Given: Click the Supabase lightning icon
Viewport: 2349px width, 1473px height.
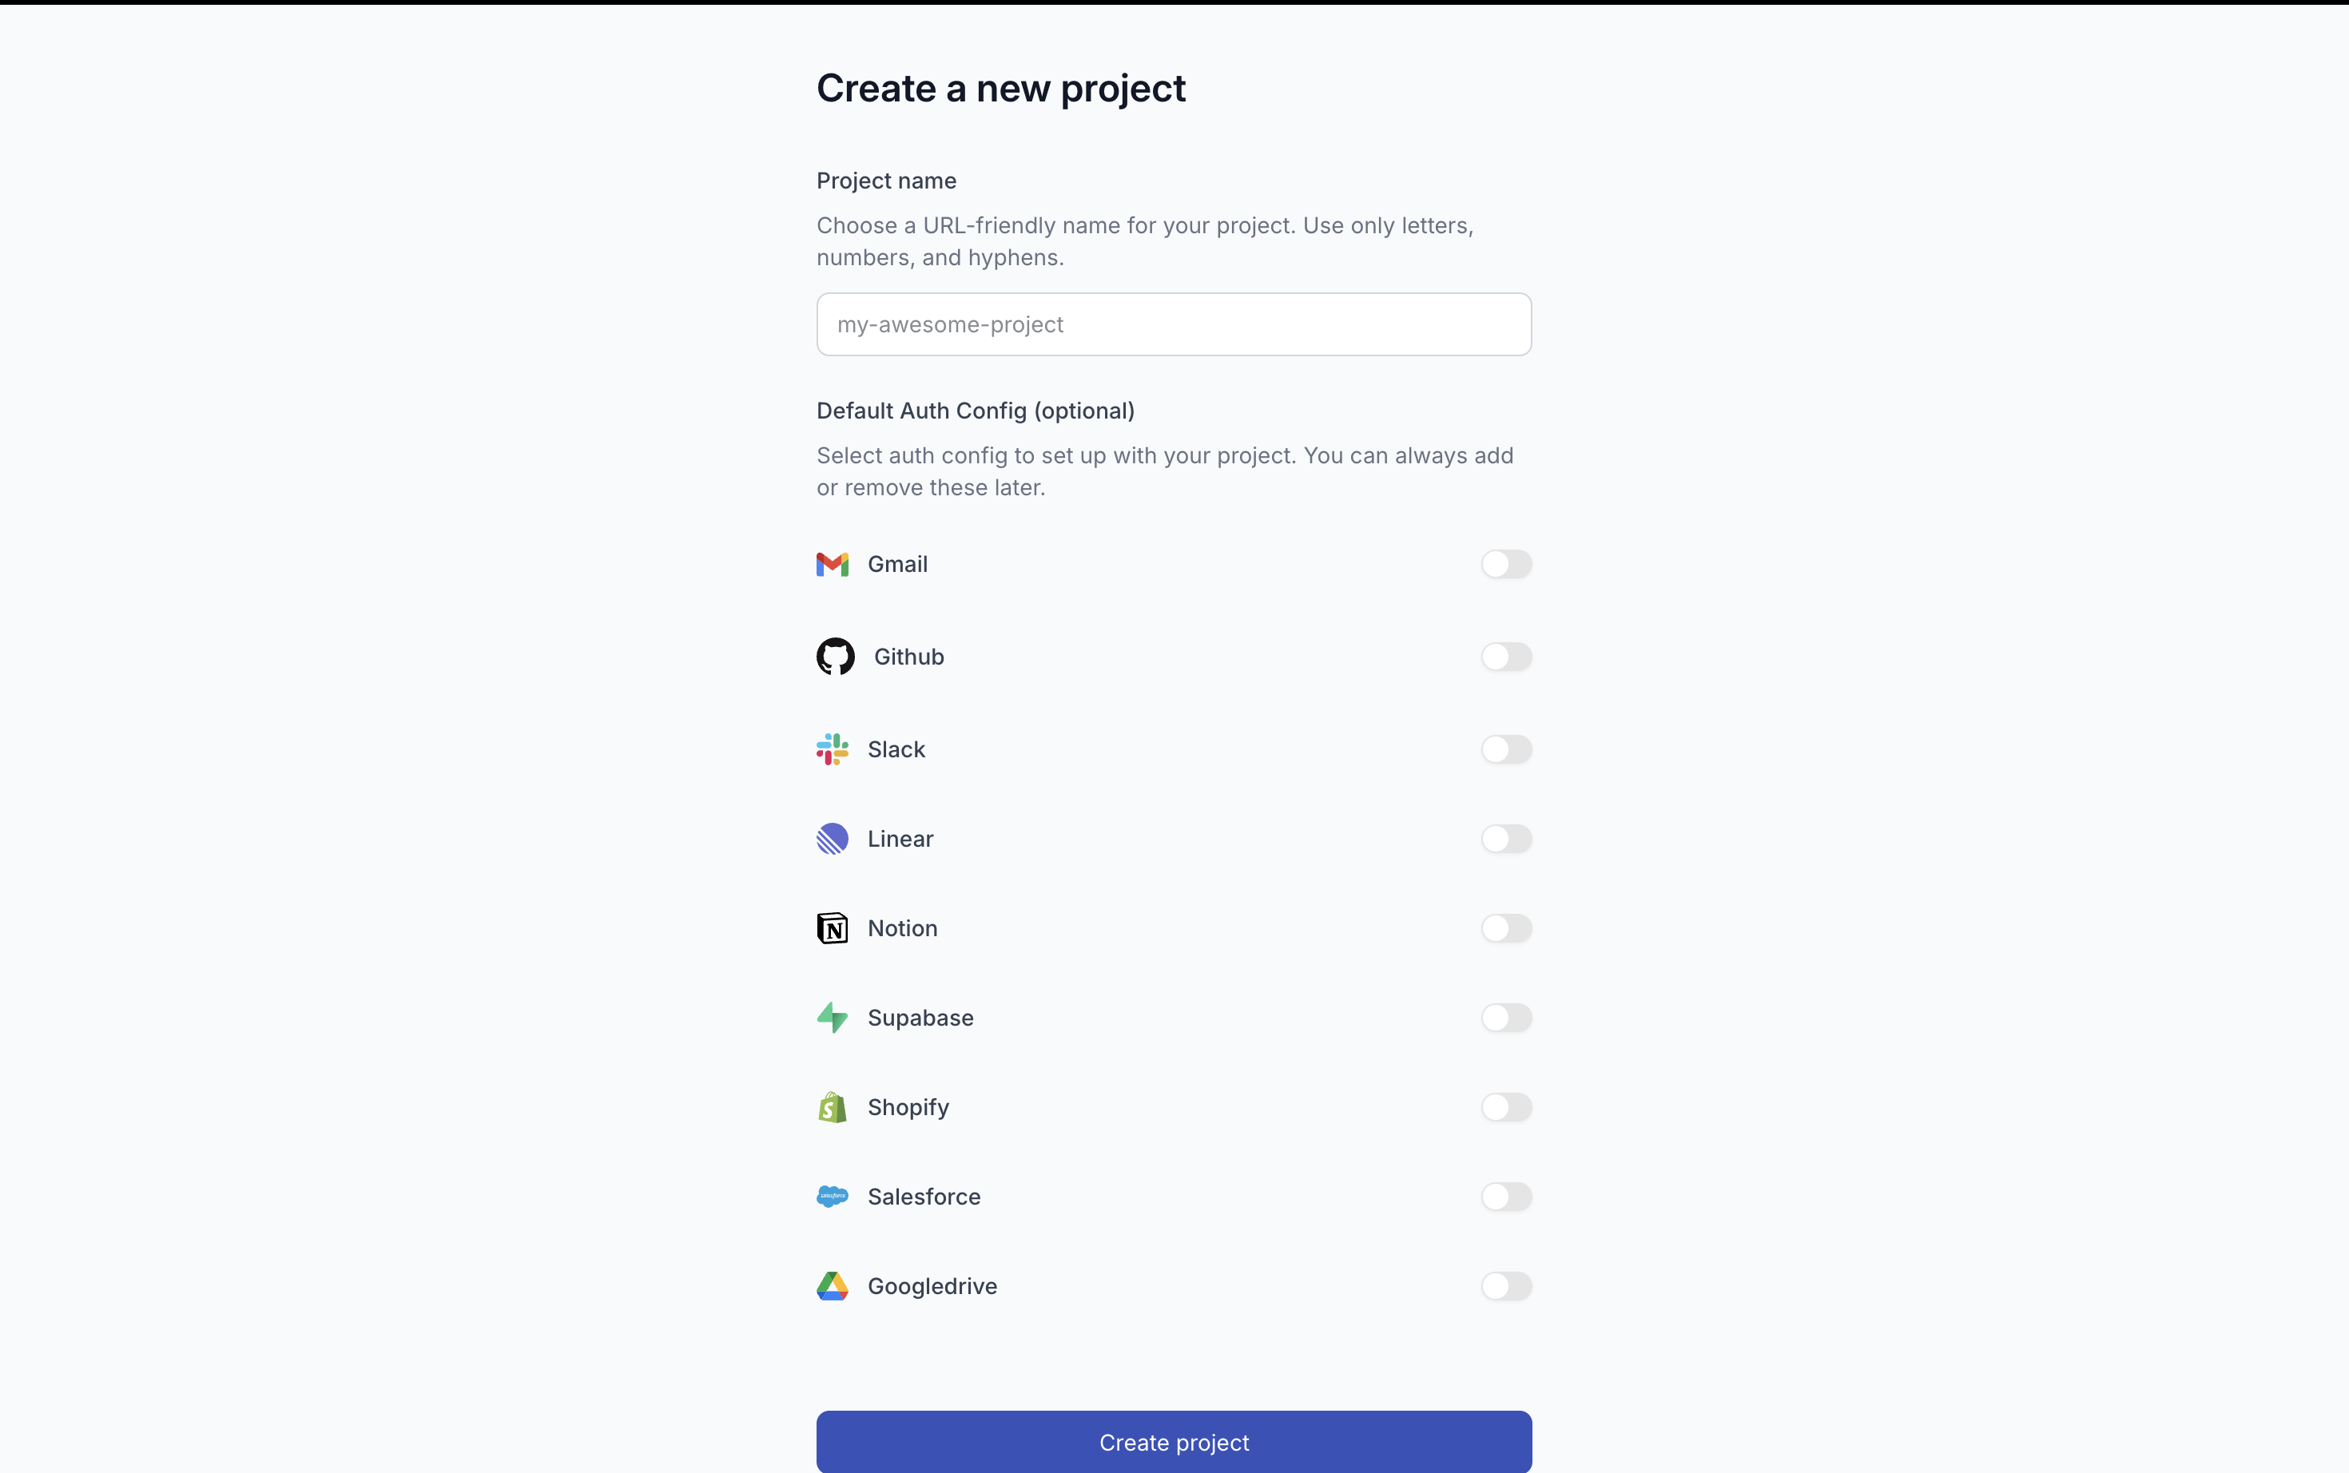Looking at the screenshot, I should tap(832, 1018).
